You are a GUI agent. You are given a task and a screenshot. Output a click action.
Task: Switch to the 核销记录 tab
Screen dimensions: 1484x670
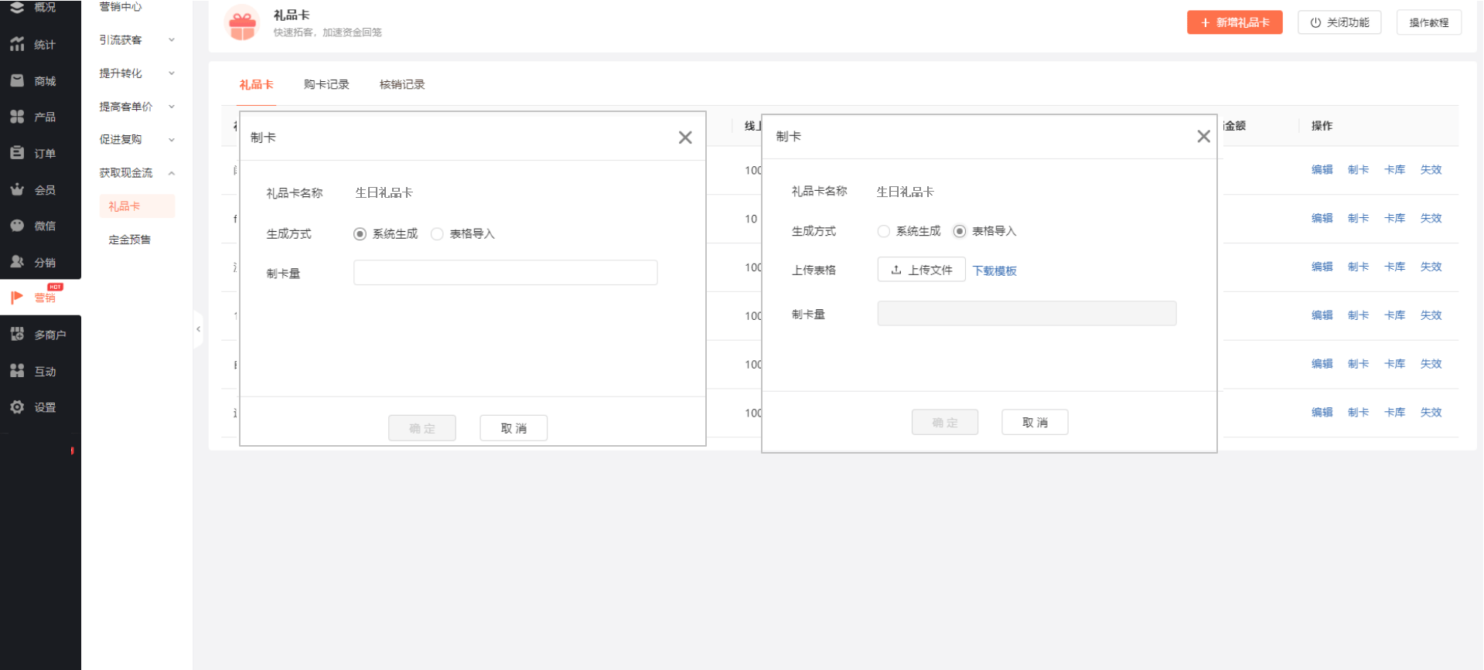click(x=402, y=84)
